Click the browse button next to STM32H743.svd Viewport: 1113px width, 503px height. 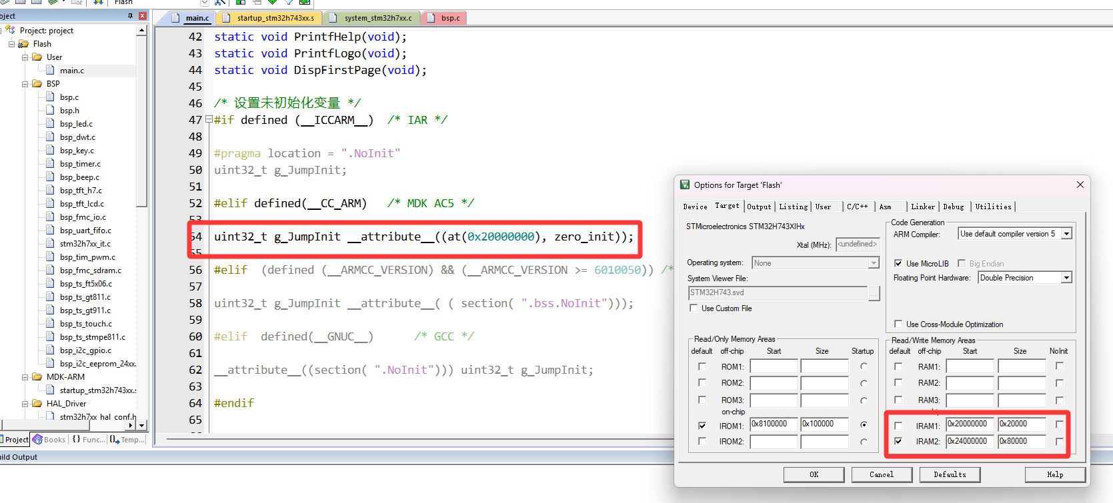(x=874, y=293)
